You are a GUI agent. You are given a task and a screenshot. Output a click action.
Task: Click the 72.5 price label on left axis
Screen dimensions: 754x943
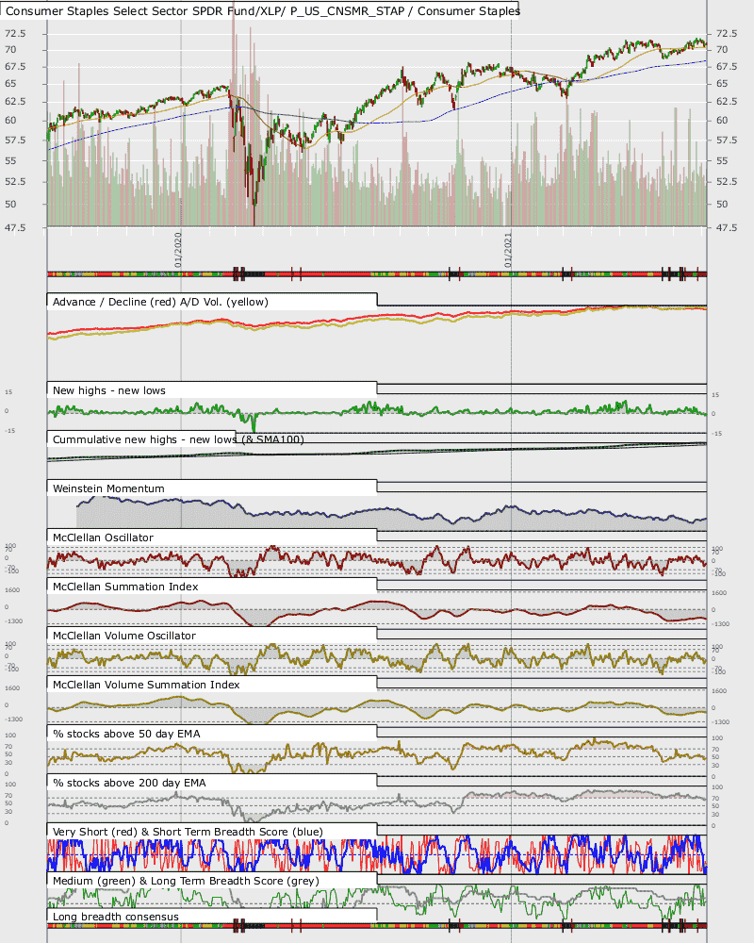pos(15,33)
